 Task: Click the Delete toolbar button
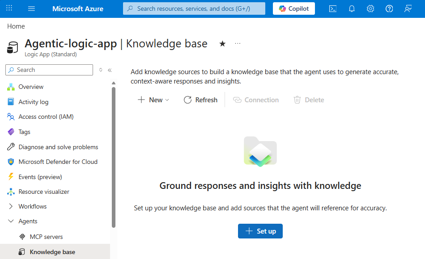click(x=309, y=100)
